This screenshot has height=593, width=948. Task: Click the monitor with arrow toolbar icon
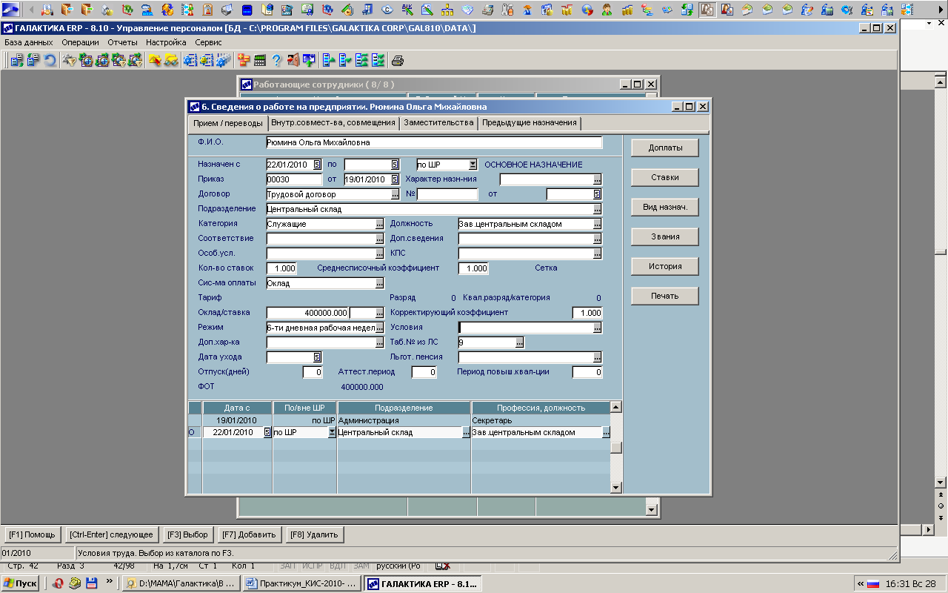[308, 61]
